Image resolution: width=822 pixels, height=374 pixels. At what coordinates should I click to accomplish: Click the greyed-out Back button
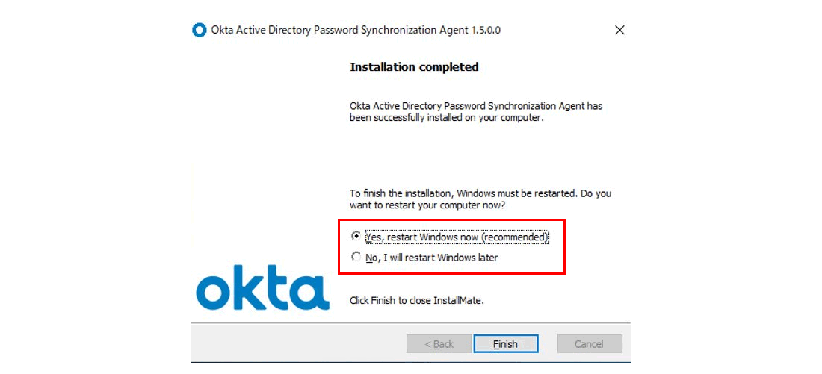pos(439,344)
